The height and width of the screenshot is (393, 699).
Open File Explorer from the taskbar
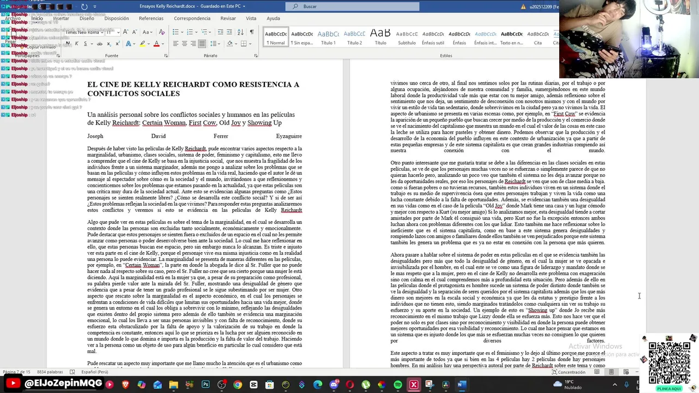(174, 385)
